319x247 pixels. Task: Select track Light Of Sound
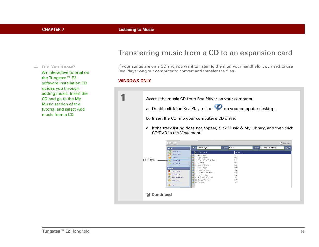[203, 158]
